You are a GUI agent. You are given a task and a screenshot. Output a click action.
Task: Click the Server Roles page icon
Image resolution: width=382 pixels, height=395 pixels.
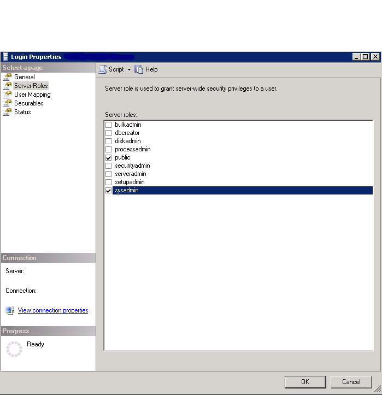7,86
